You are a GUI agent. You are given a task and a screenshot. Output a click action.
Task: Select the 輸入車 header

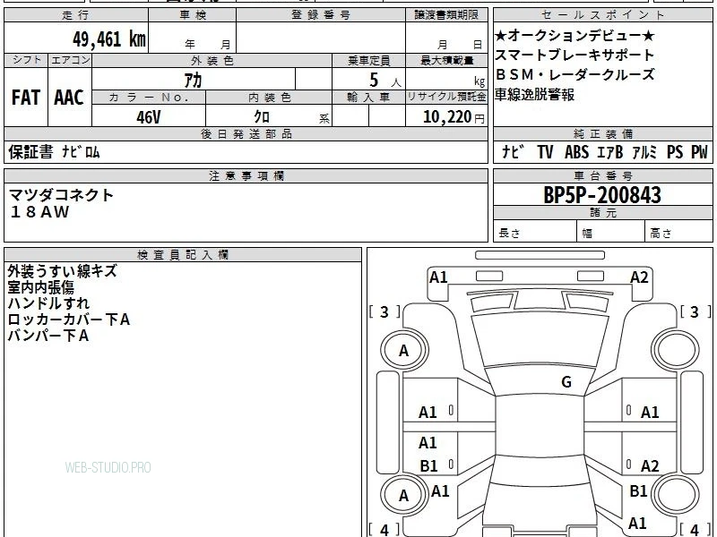(x=368, y=98)
